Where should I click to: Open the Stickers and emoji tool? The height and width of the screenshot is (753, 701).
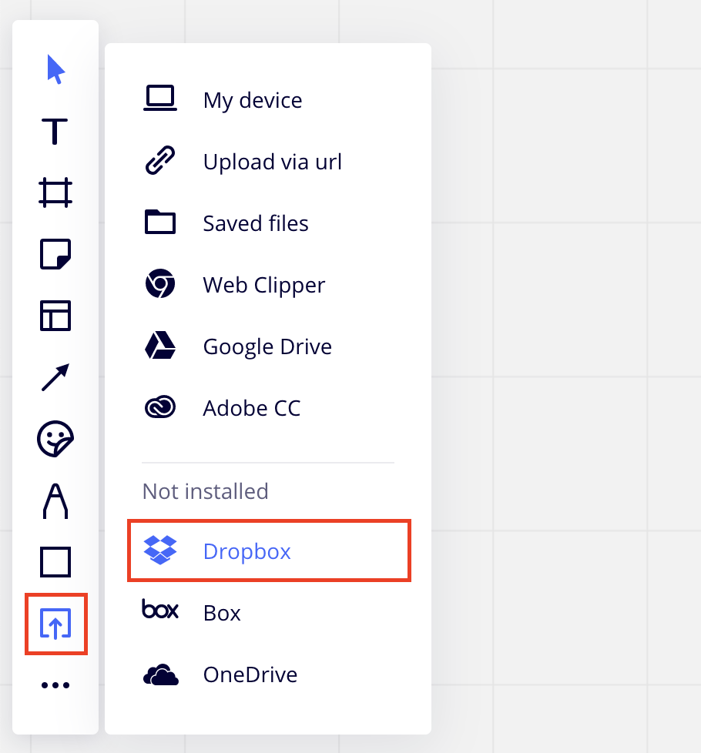point(55,439)
